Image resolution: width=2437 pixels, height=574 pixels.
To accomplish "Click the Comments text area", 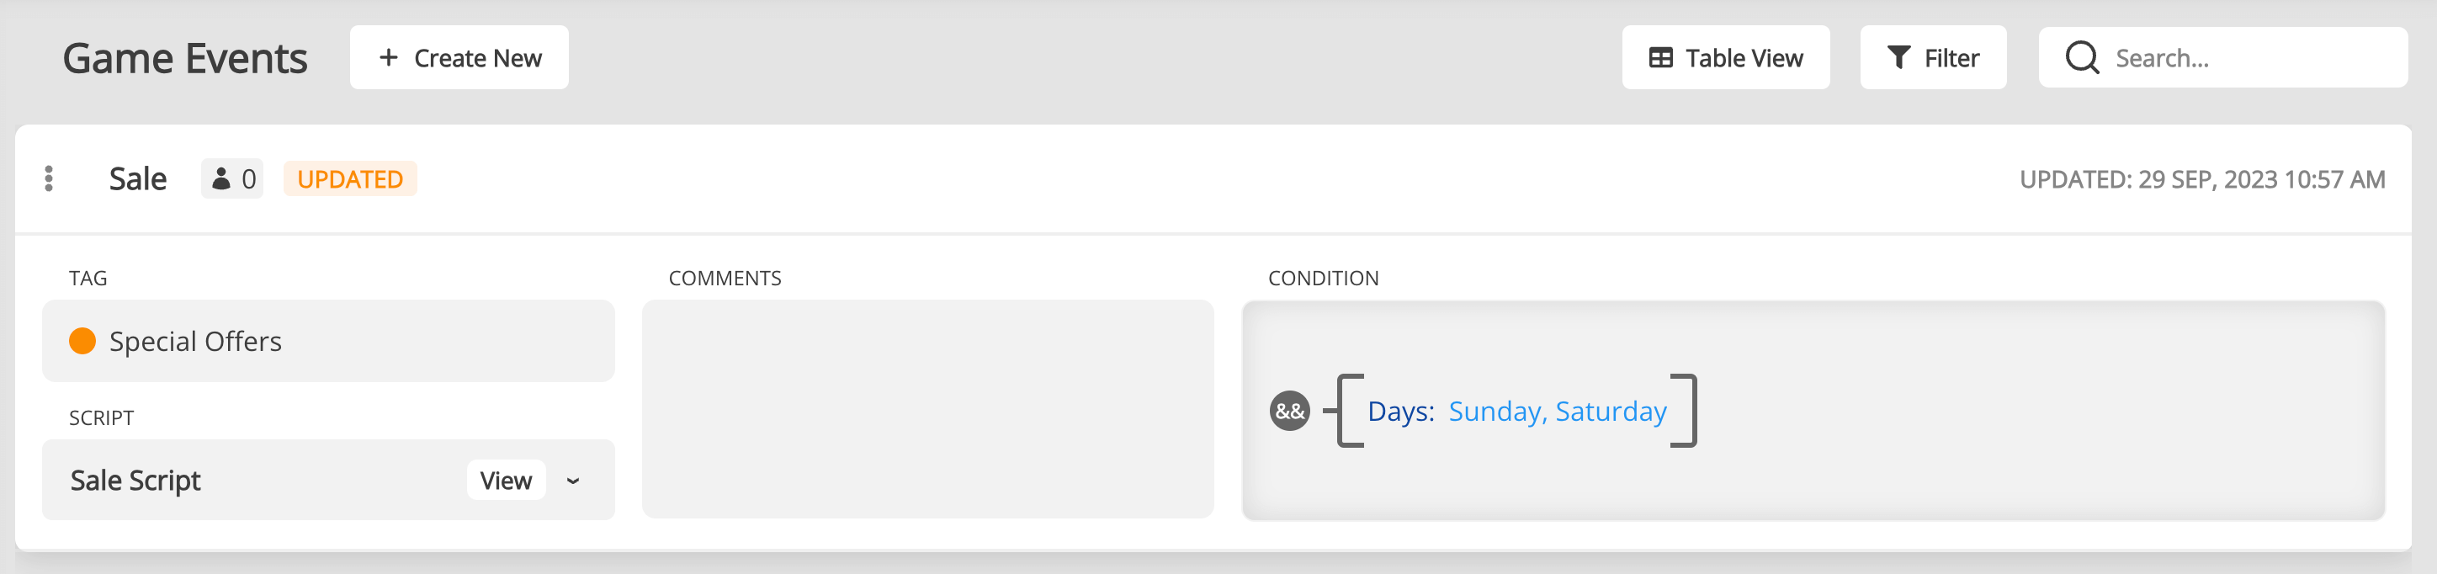I will click(x=927, y=408).
